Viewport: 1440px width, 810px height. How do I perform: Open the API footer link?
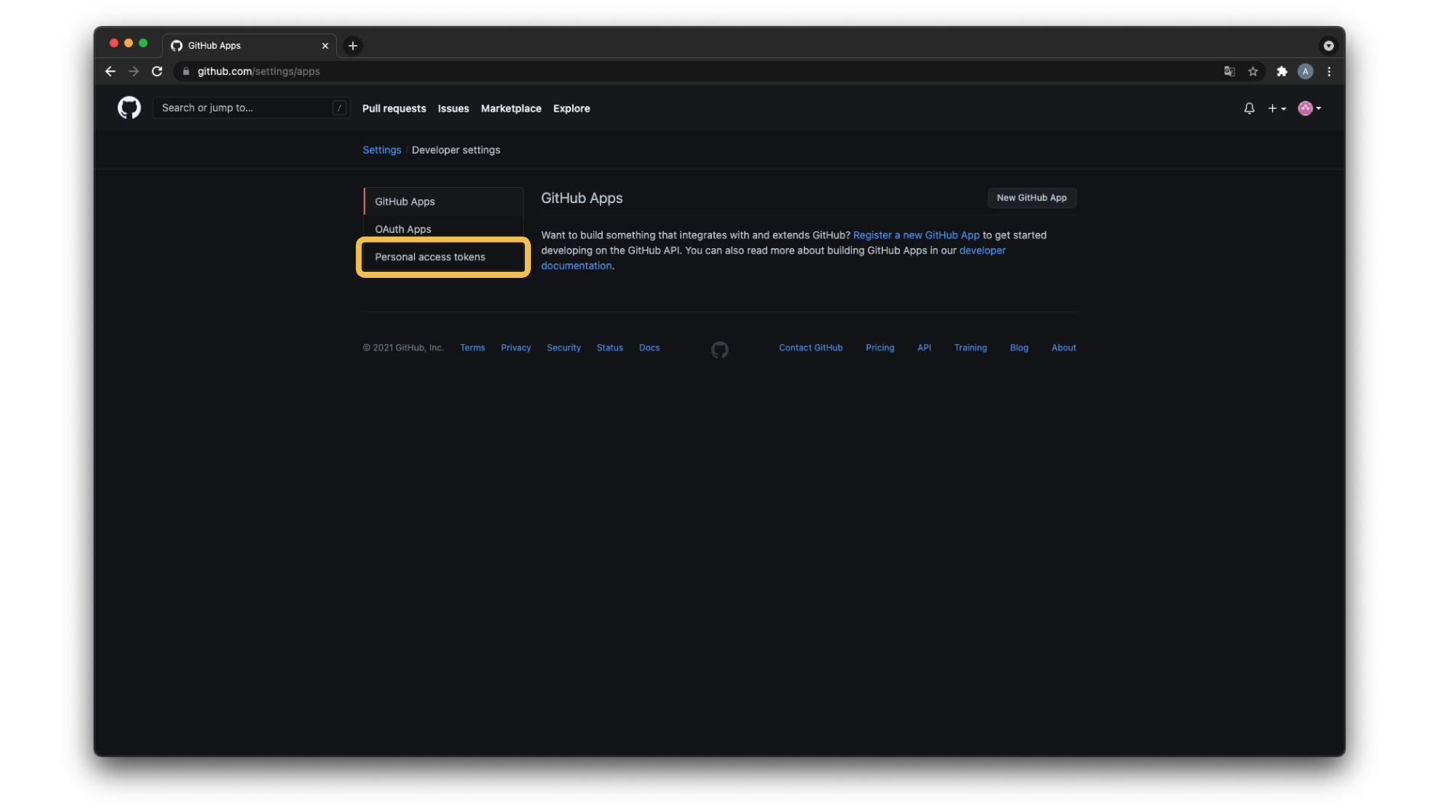(924, 347)
